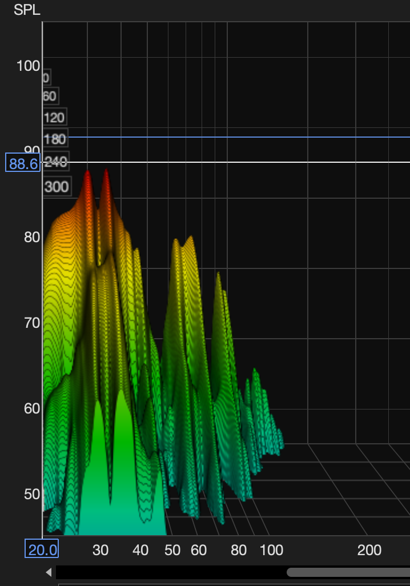Click the 30 Hz frequency axis label
The image size is (410, 586).
coord(101,550)
